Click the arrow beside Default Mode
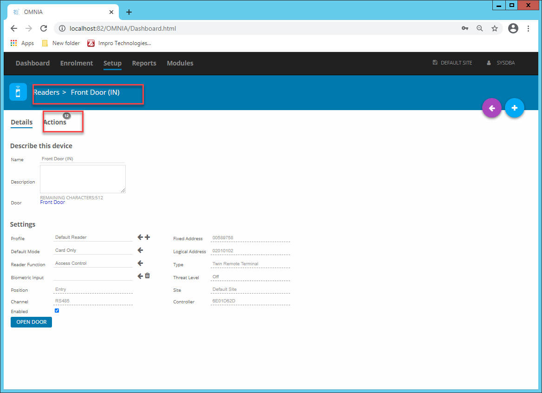The height and width of the screenshot is (393, 542). point(140,250)
